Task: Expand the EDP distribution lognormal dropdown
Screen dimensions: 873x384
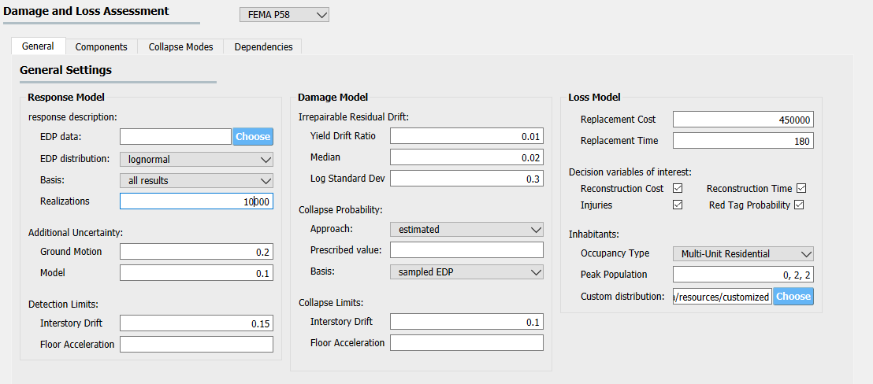Action: 196,160
